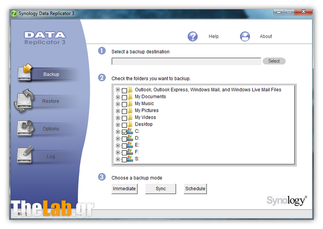Click the Schedule button

[x=195, y=189]
